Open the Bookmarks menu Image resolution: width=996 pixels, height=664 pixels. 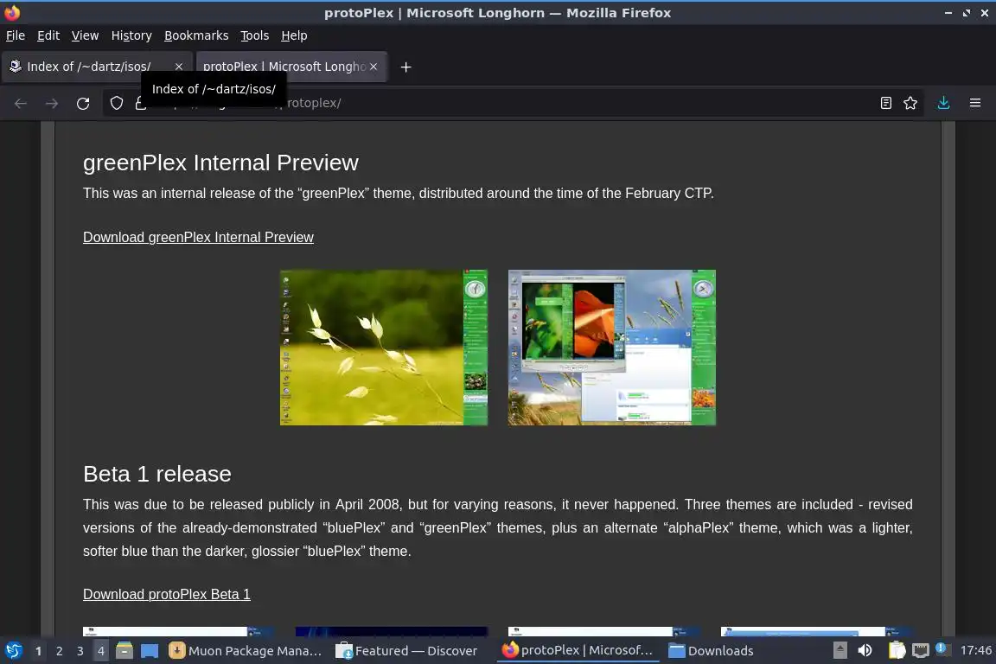pyautogui.click(x=196, y=35)
